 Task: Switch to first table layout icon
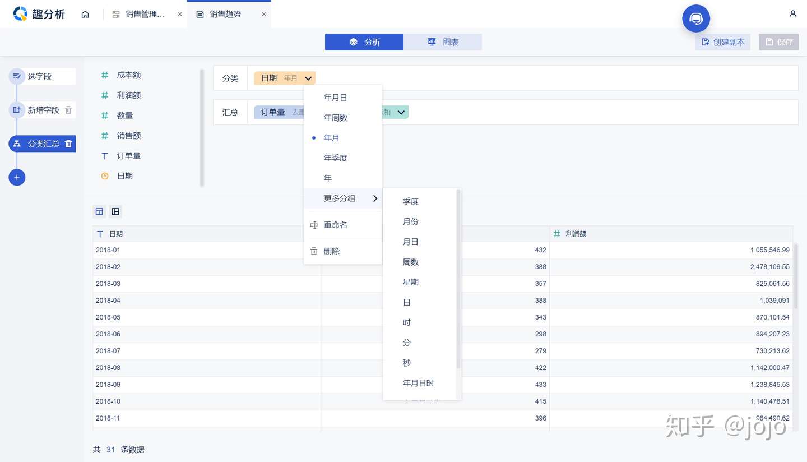pyautogui.click(x=99, y=211)
